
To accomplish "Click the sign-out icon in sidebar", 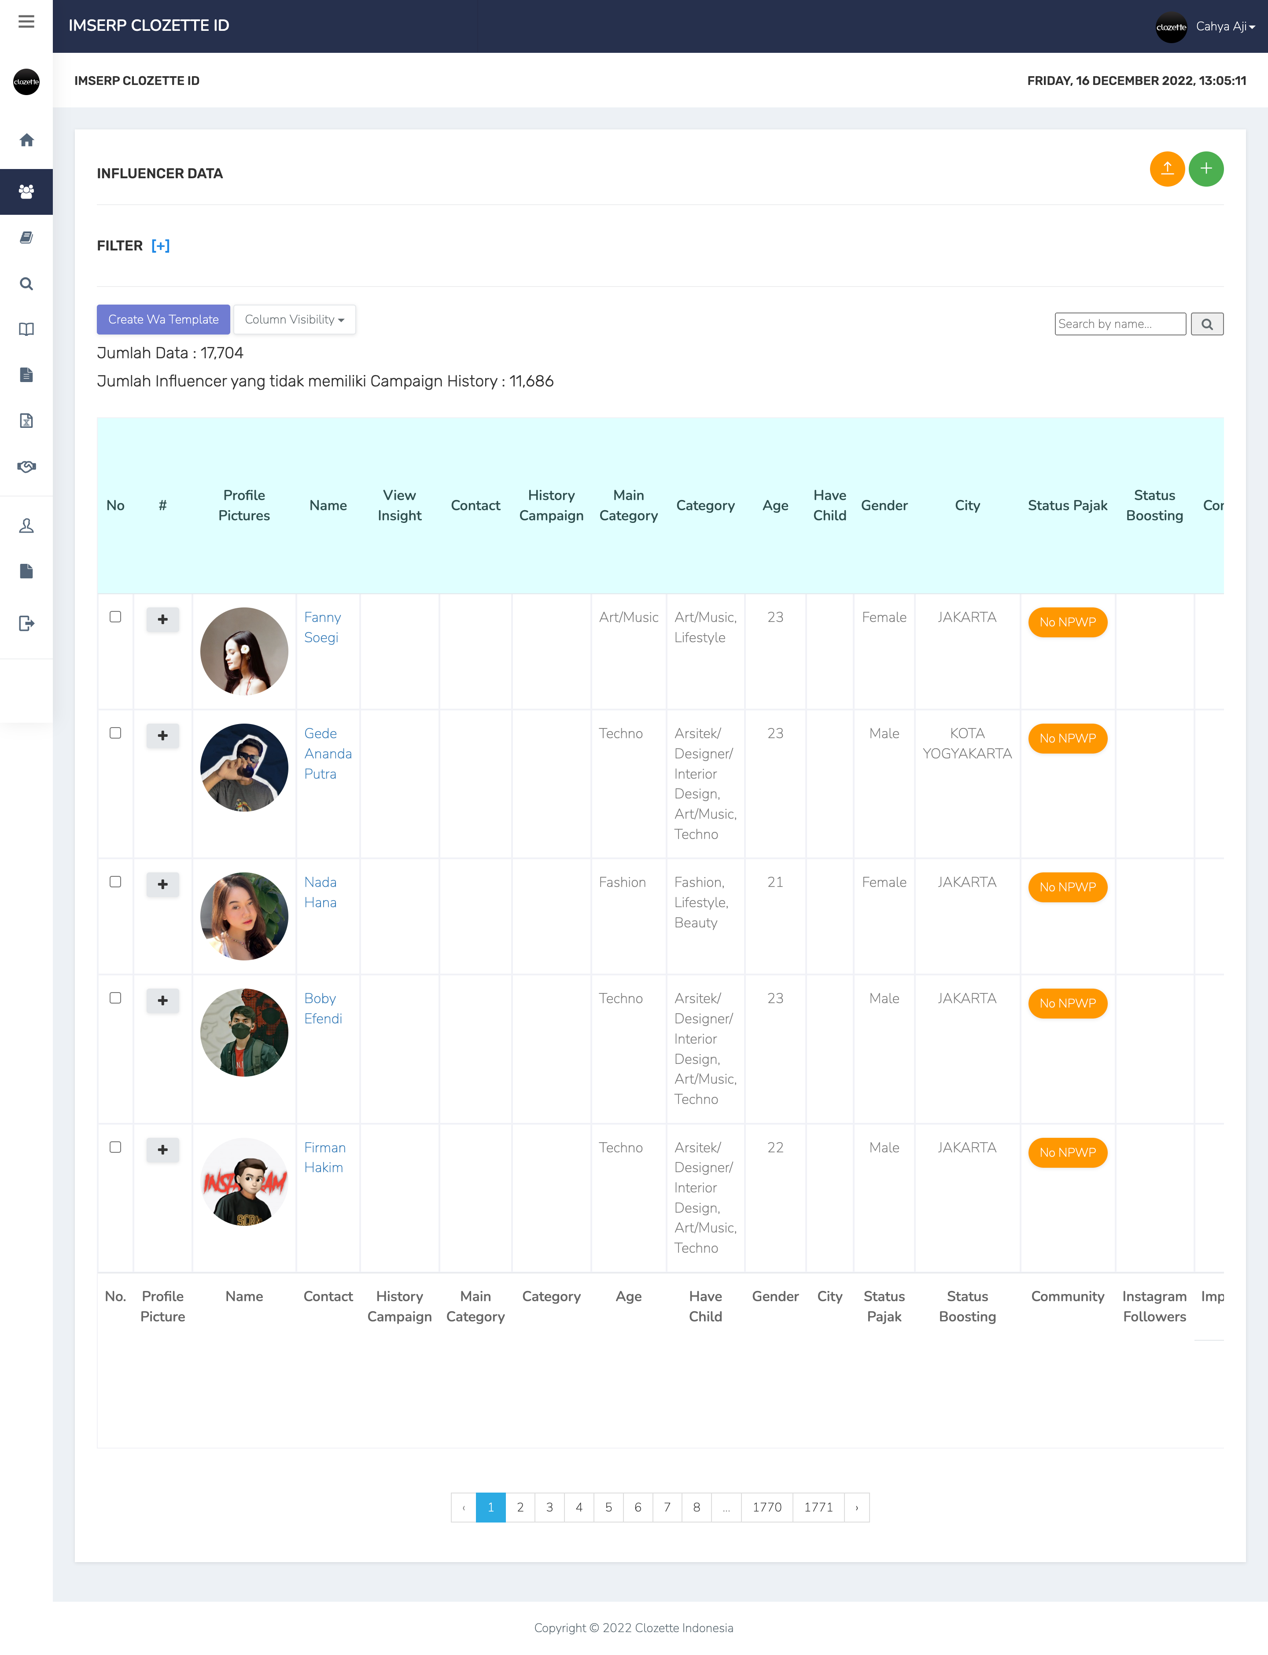I will (26, 623).
